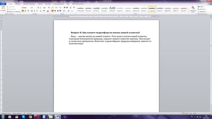This screenshot has height=119, width=212.
Task: Open the font name Georgia combo box
Action: click(26, 8)
